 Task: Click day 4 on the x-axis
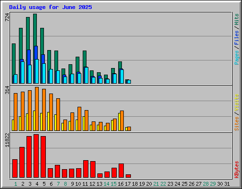click(x=37, y=184)
